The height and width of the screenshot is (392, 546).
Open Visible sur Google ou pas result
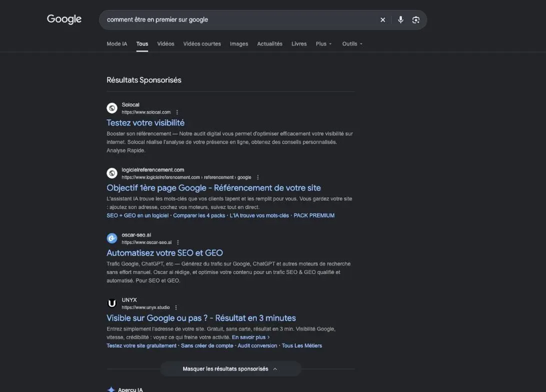[x=201, y=318]
